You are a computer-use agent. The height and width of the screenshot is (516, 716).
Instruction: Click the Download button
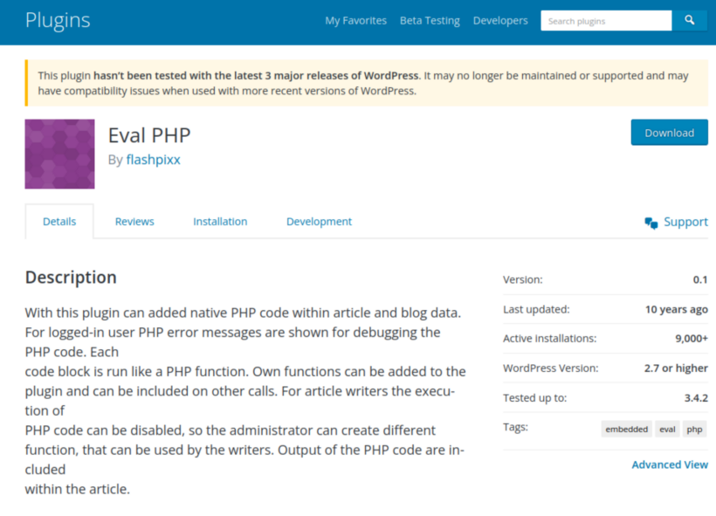669,132
